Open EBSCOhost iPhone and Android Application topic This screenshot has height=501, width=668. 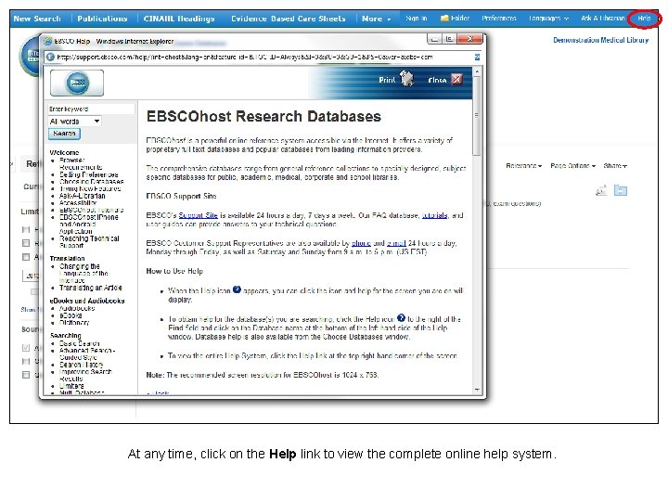(89, 225)
